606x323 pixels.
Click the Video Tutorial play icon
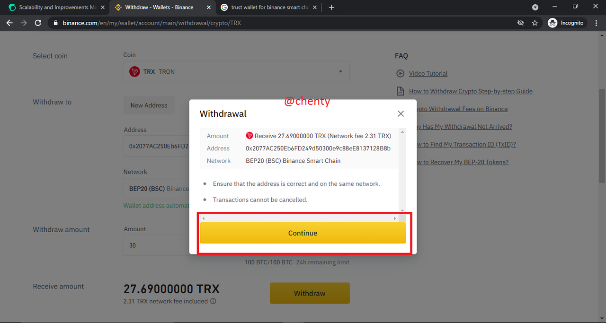(x=401, y=73)
